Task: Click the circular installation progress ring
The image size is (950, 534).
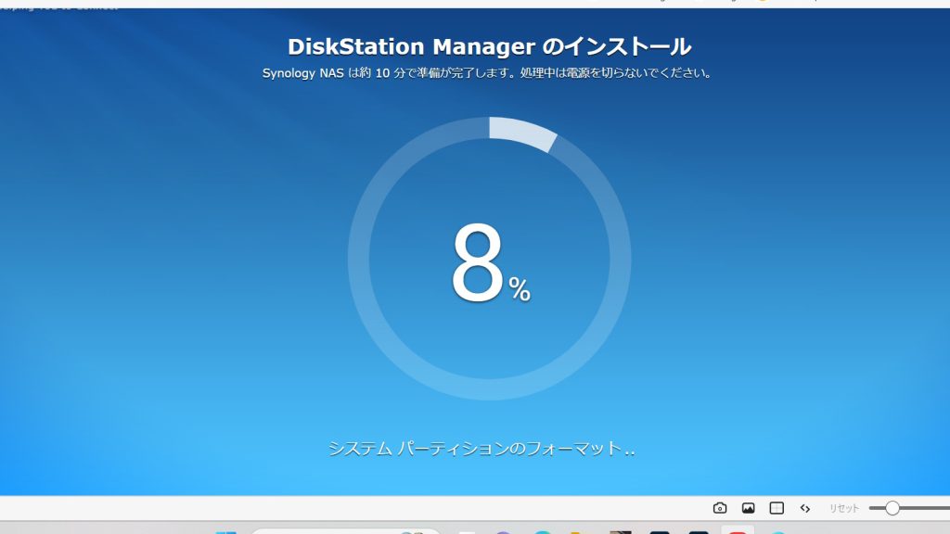Action: [490, 259]
